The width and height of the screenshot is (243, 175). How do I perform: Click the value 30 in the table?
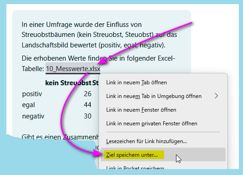coord(88,116)
